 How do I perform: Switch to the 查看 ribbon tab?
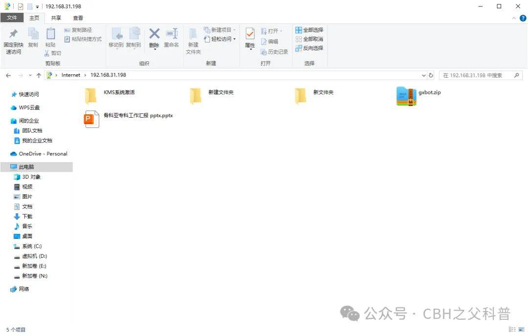[78, 18]
